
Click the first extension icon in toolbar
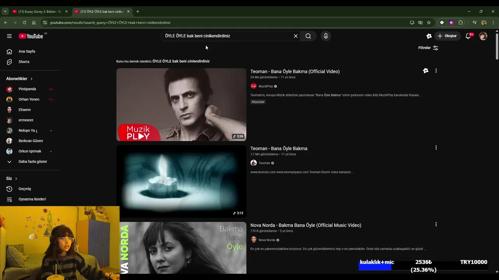tap(442, 23)
